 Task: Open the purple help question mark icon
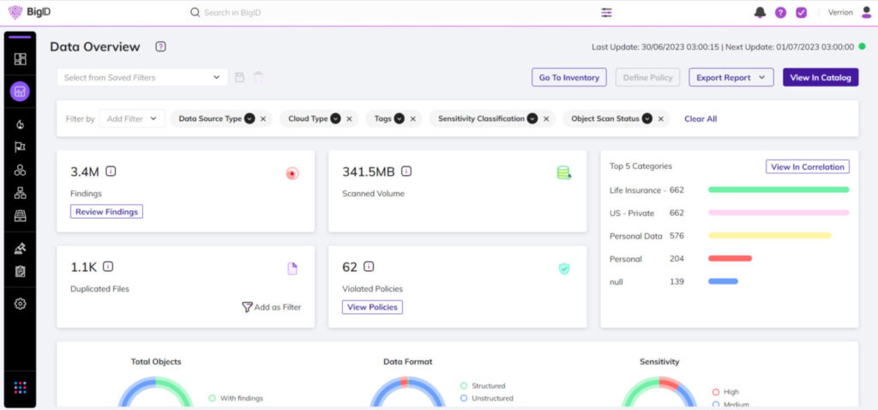[780, 13]
